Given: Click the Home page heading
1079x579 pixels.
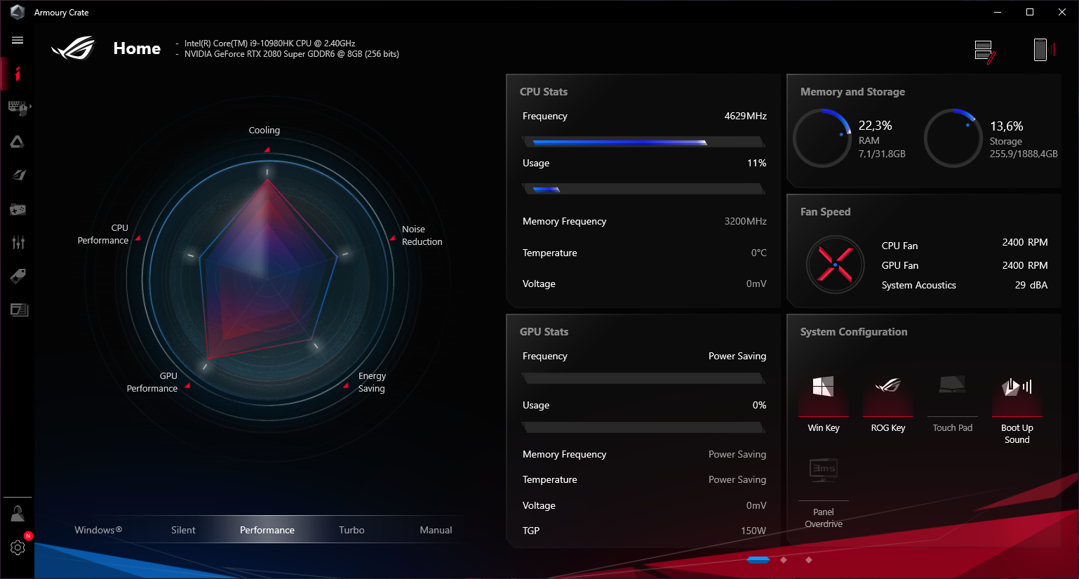Looking at the screenshot, I should (x=137, y=48).
